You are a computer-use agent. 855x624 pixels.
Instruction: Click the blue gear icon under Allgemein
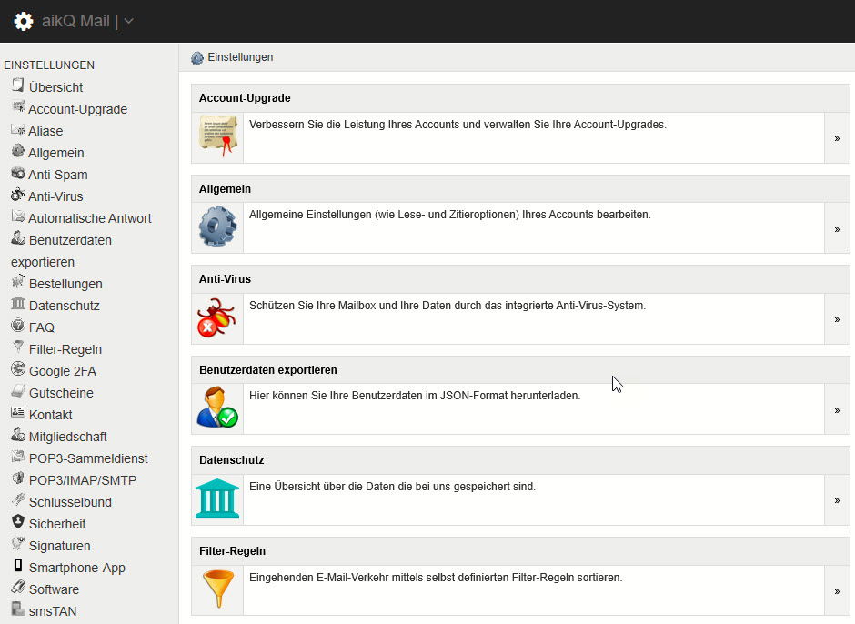[x=217, y=226]
